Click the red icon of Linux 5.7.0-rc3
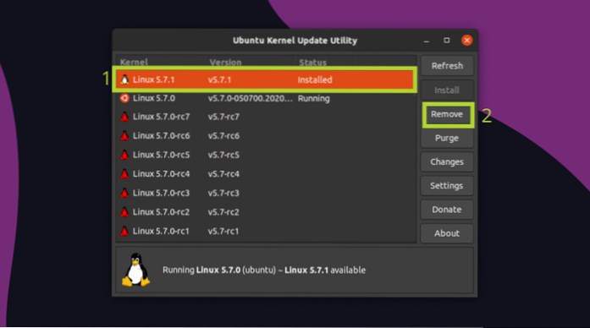 point(124,193)
